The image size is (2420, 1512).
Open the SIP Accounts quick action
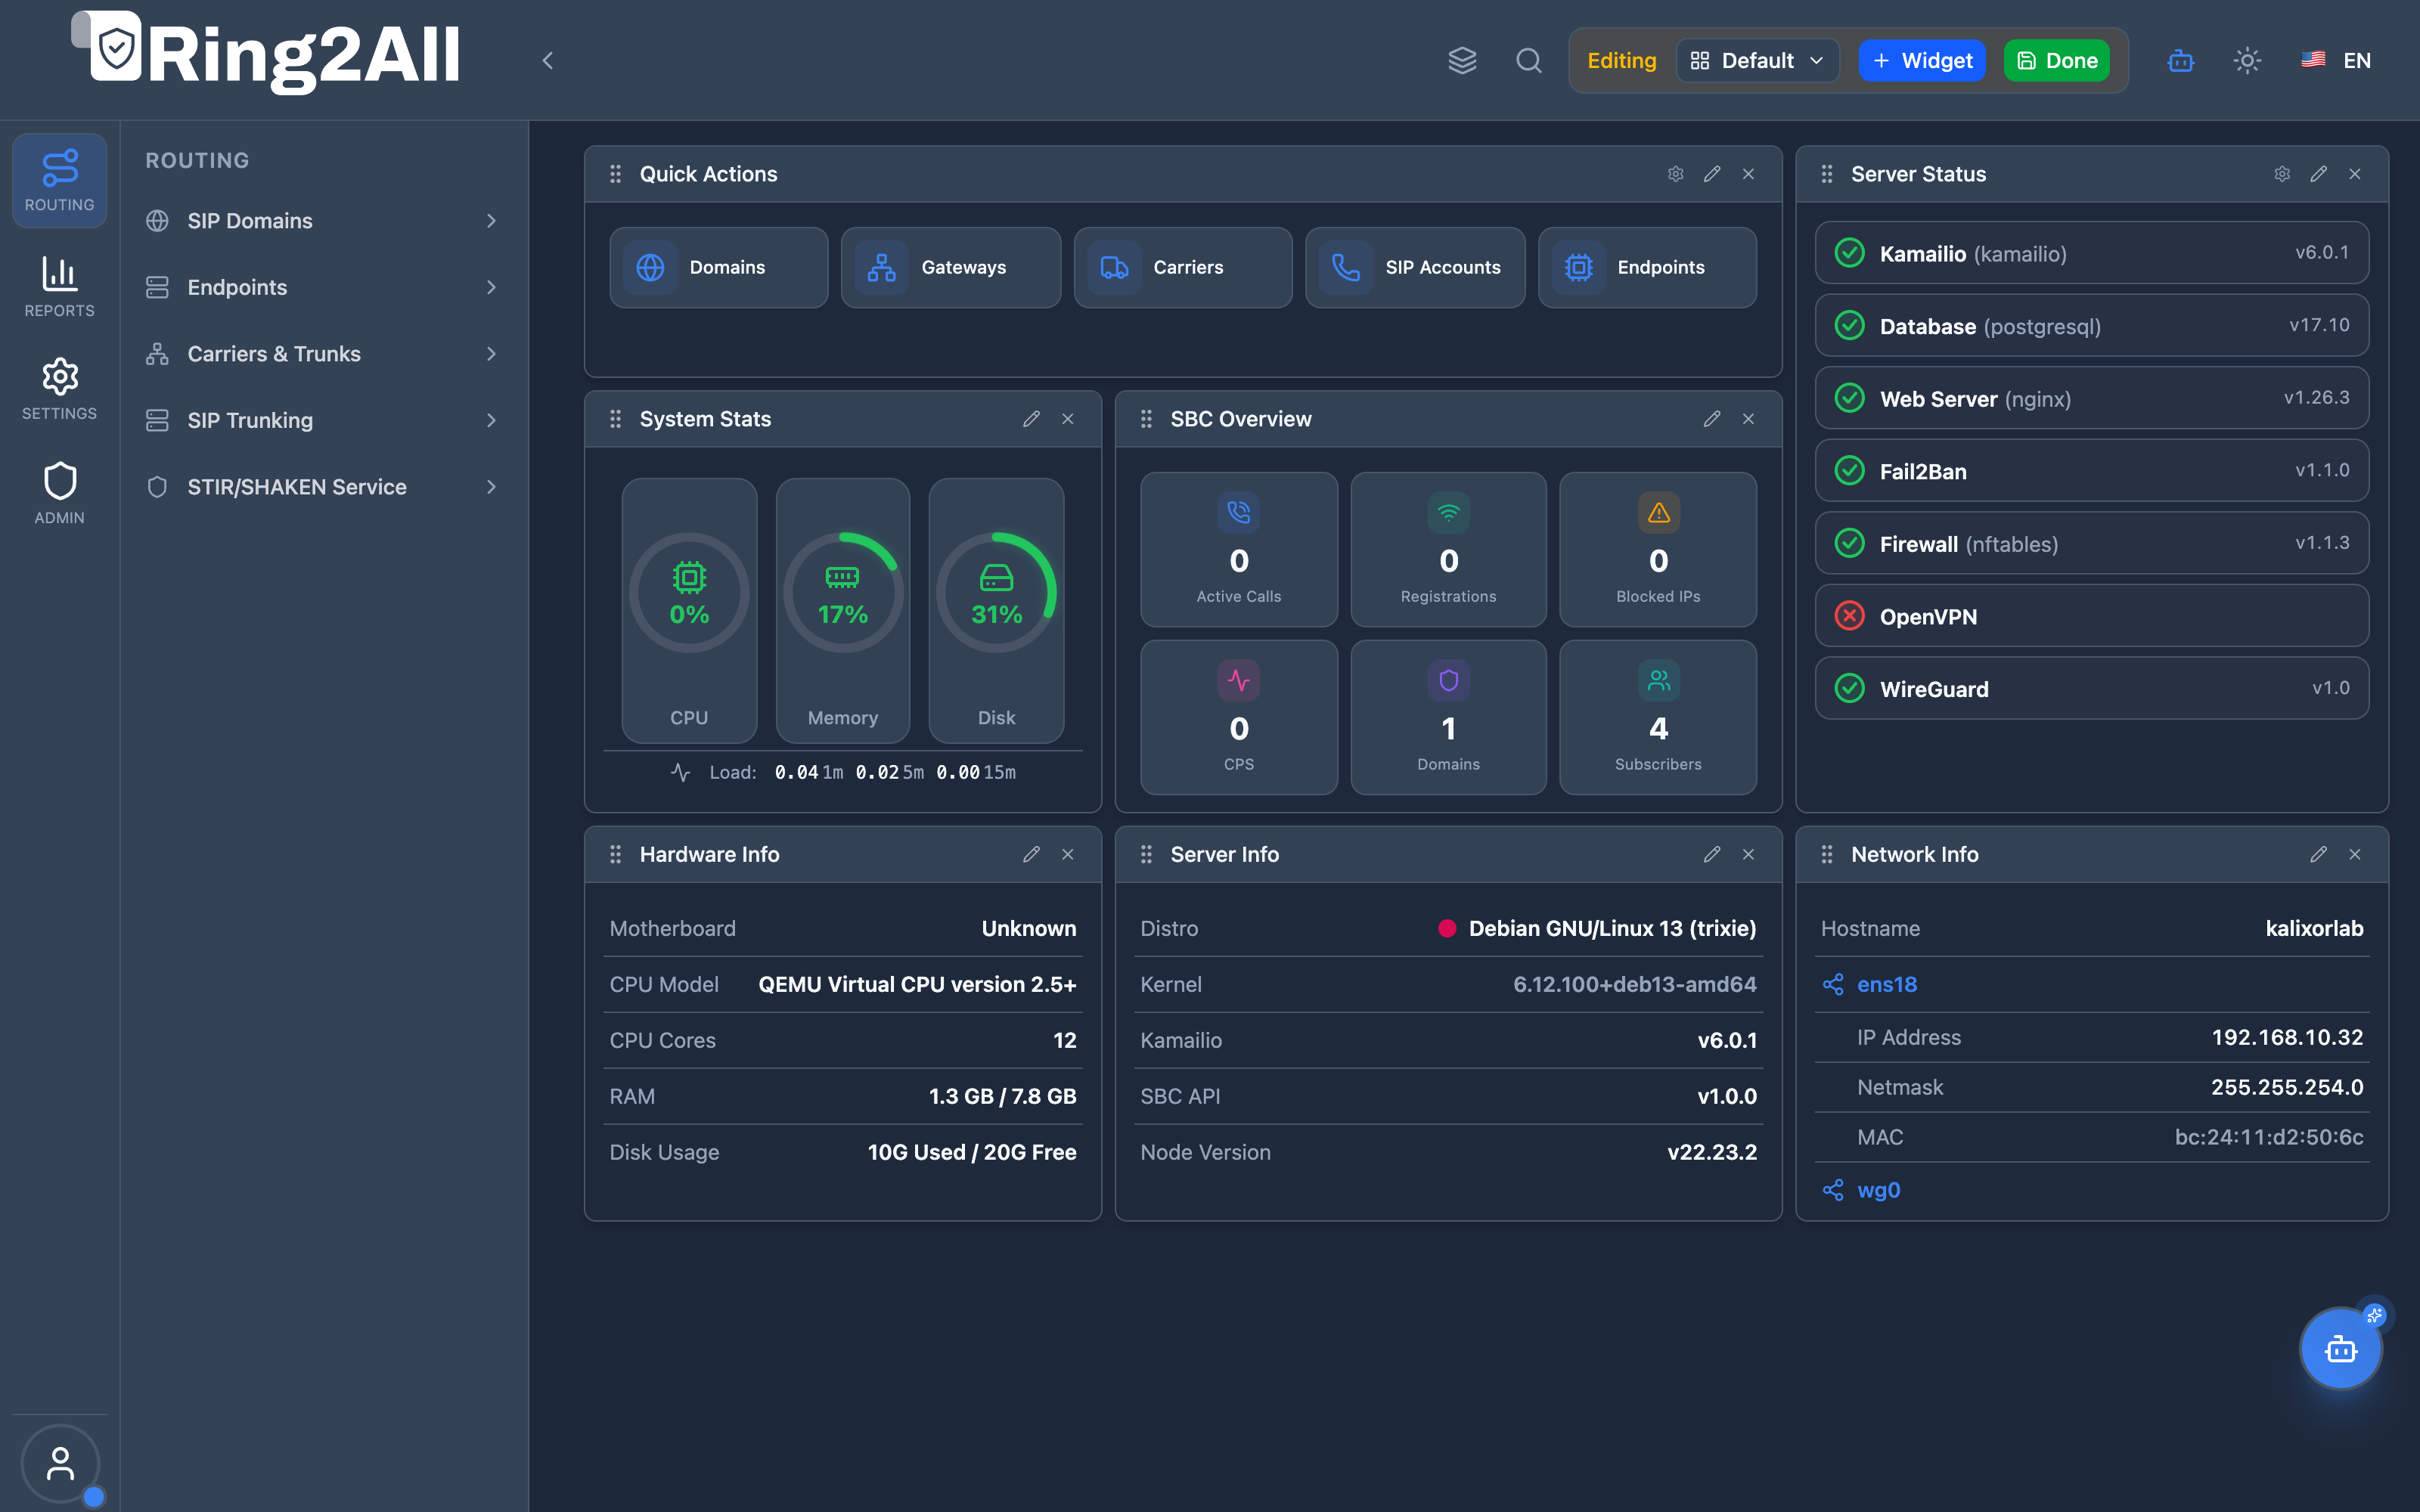[x=1415, y=267]
